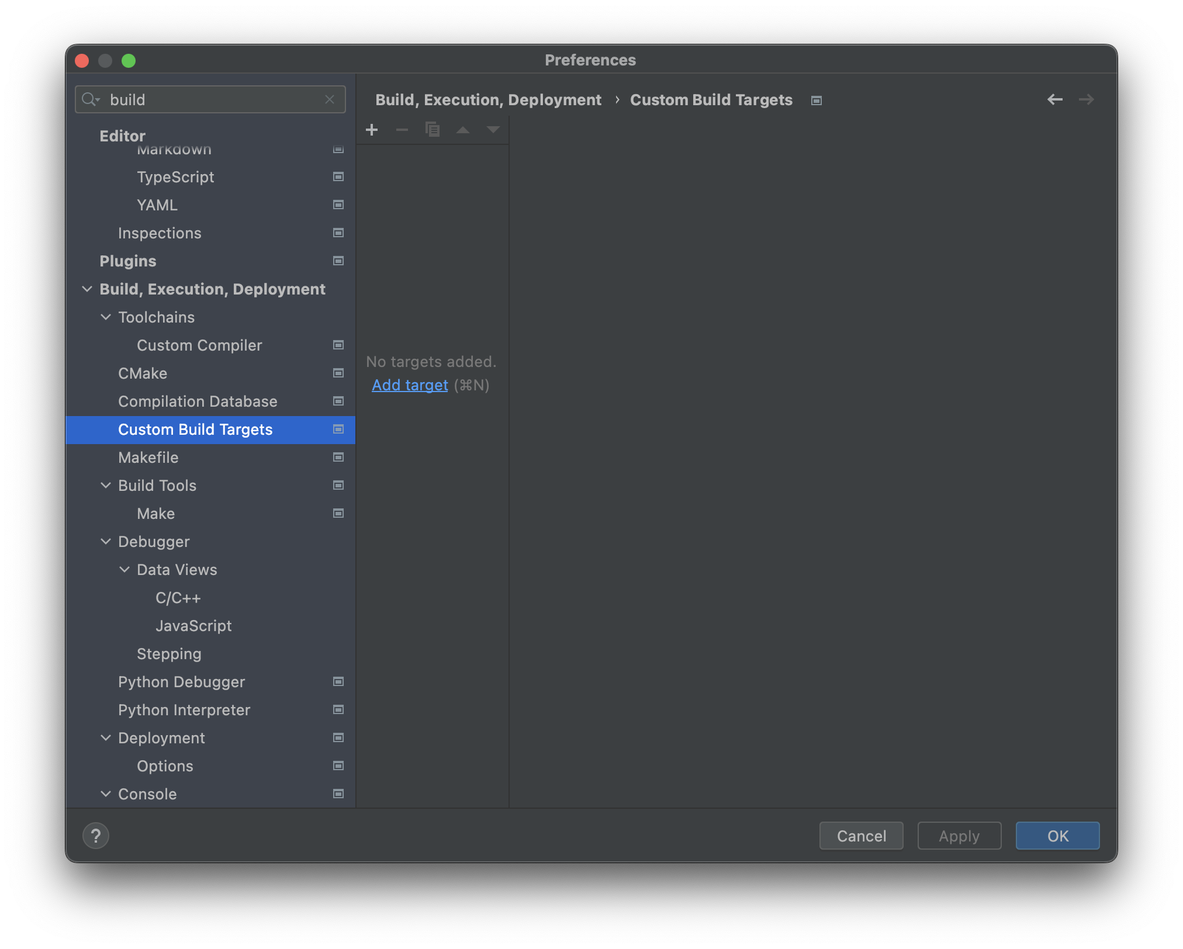Click the duplicate target icon in the toolbar
1183x949 pixels.
pyautogui.click(x=433, y=130)
